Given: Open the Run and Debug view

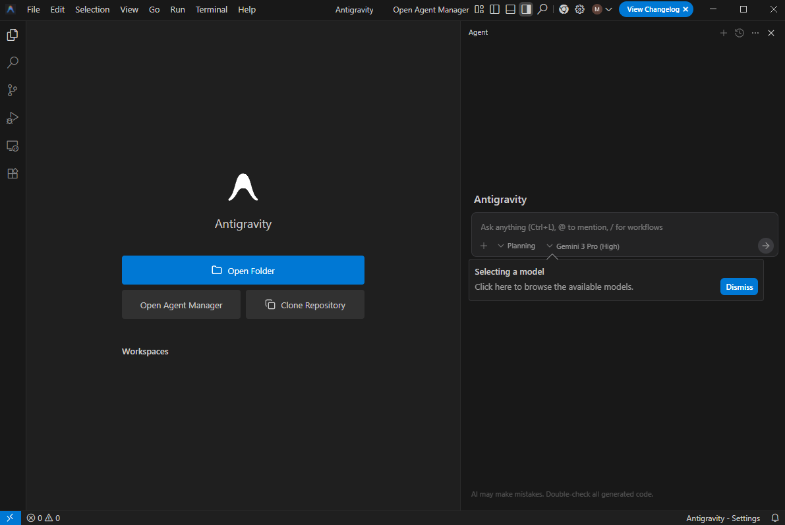Looking at the screenshot, I should (x=12, y=118).
